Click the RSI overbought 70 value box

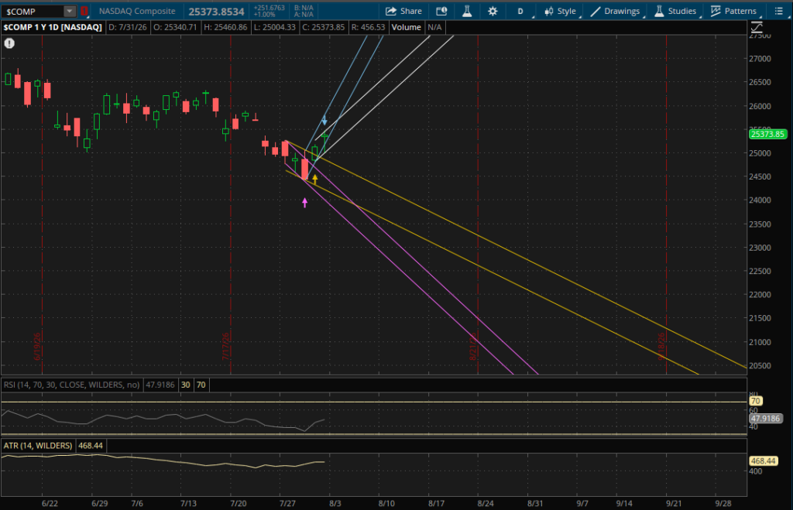[x=201, y=385]
